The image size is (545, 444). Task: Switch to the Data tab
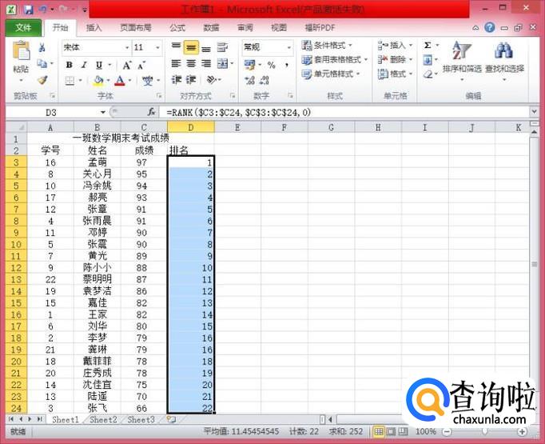coord(211,28)
